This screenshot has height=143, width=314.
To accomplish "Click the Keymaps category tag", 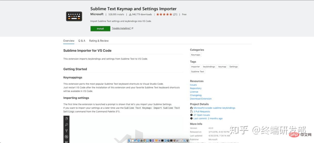I will (x=195, y=55).
